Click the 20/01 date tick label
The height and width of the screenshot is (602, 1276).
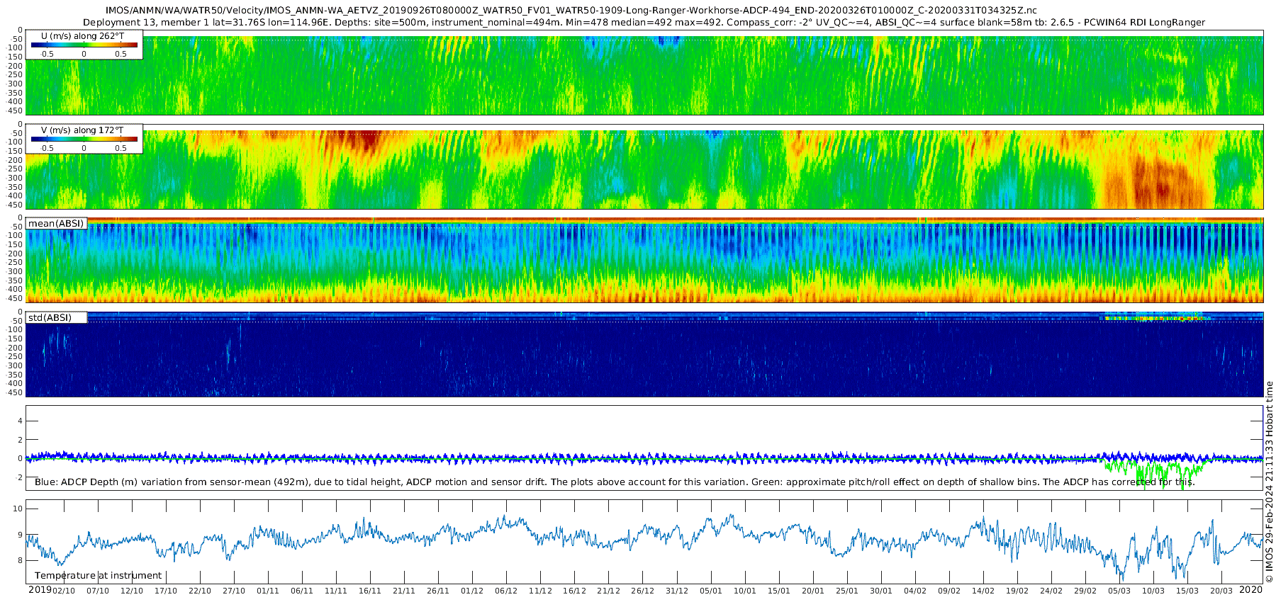(x=813, y=591)
